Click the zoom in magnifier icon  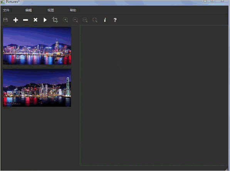(65, 20)
